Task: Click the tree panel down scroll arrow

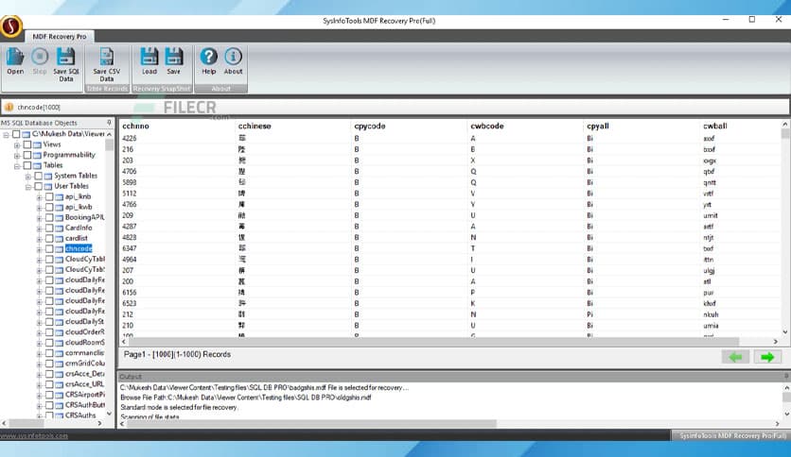Action: coord(109,414)
